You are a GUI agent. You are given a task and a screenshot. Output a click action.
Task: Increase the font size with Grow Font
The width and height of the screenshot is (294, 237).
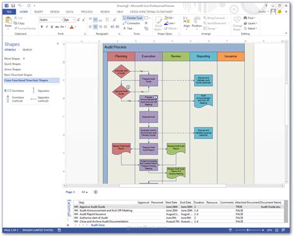tap(78, 20)
